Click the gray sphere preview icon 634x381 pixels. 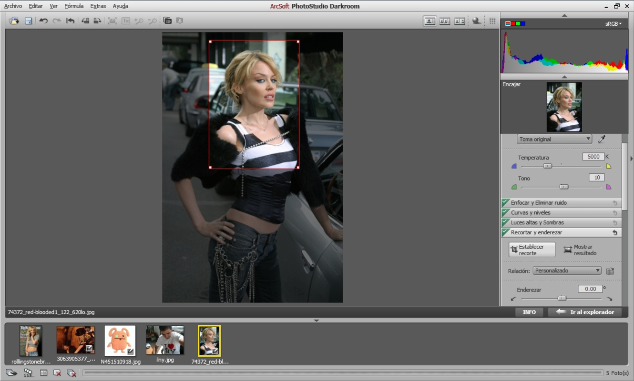(476, 21)
